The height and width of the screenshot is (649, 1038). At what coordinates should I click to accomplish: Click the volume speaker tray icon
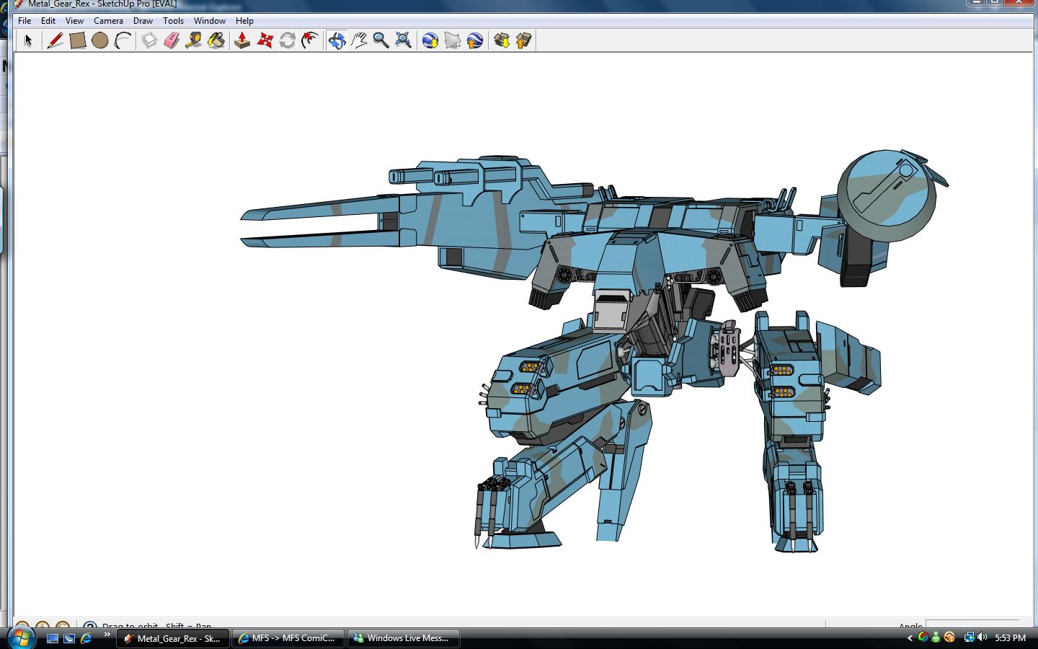click(982, 637)
